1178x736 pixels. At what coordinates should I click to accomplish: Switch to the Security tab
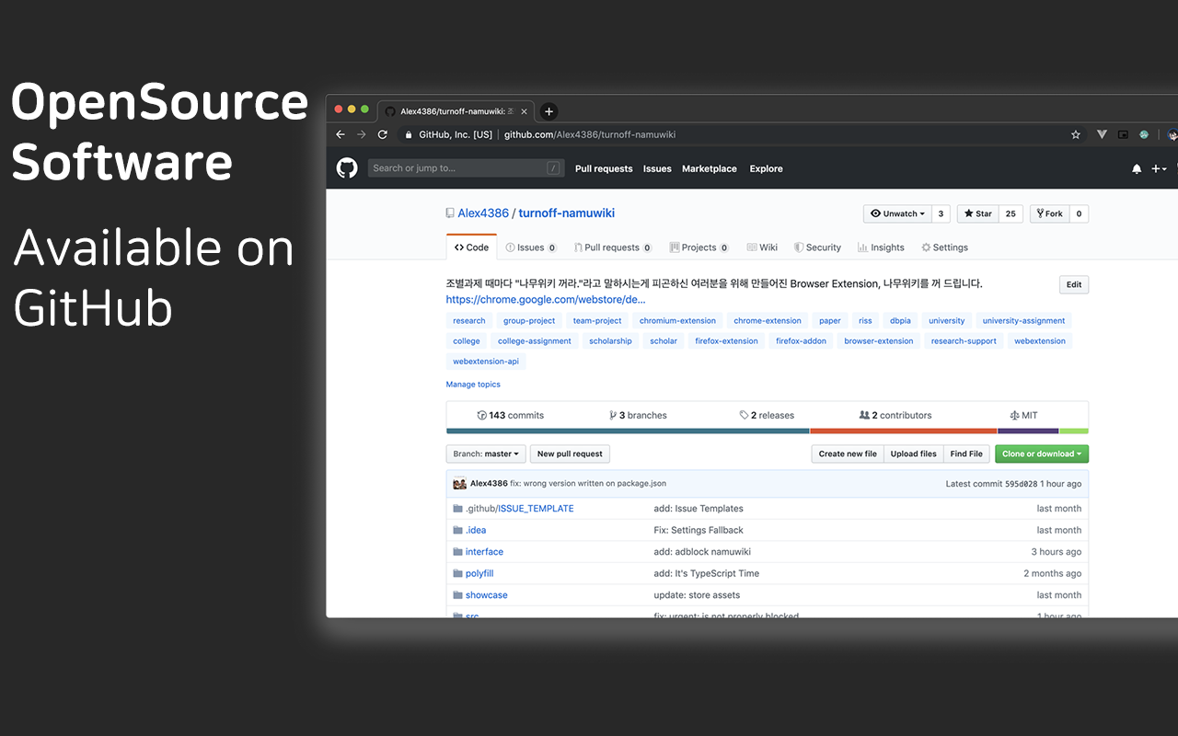click(817, 247)
